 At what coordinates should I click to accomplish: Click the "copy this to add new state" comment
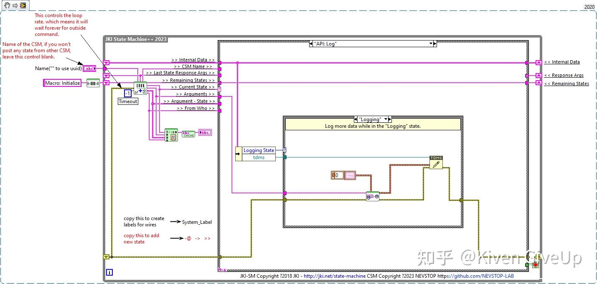click(141, 238)
